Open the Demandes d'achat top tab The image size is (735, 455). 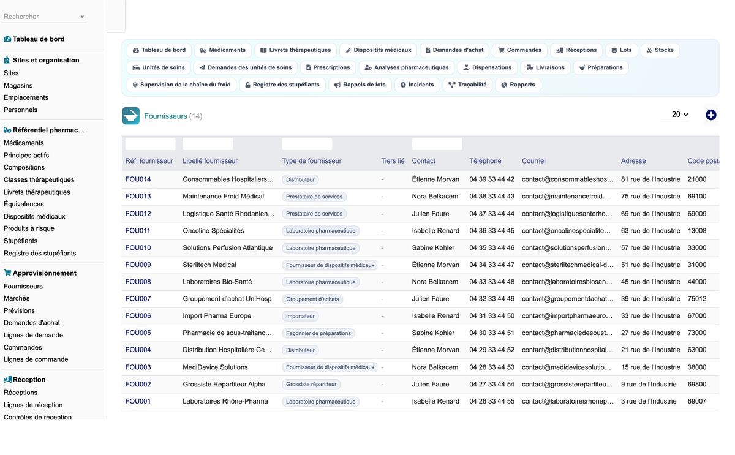tap(454, 50)
